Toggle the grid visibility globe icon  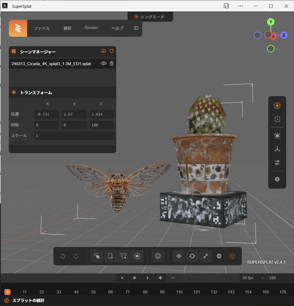[219, 256]
